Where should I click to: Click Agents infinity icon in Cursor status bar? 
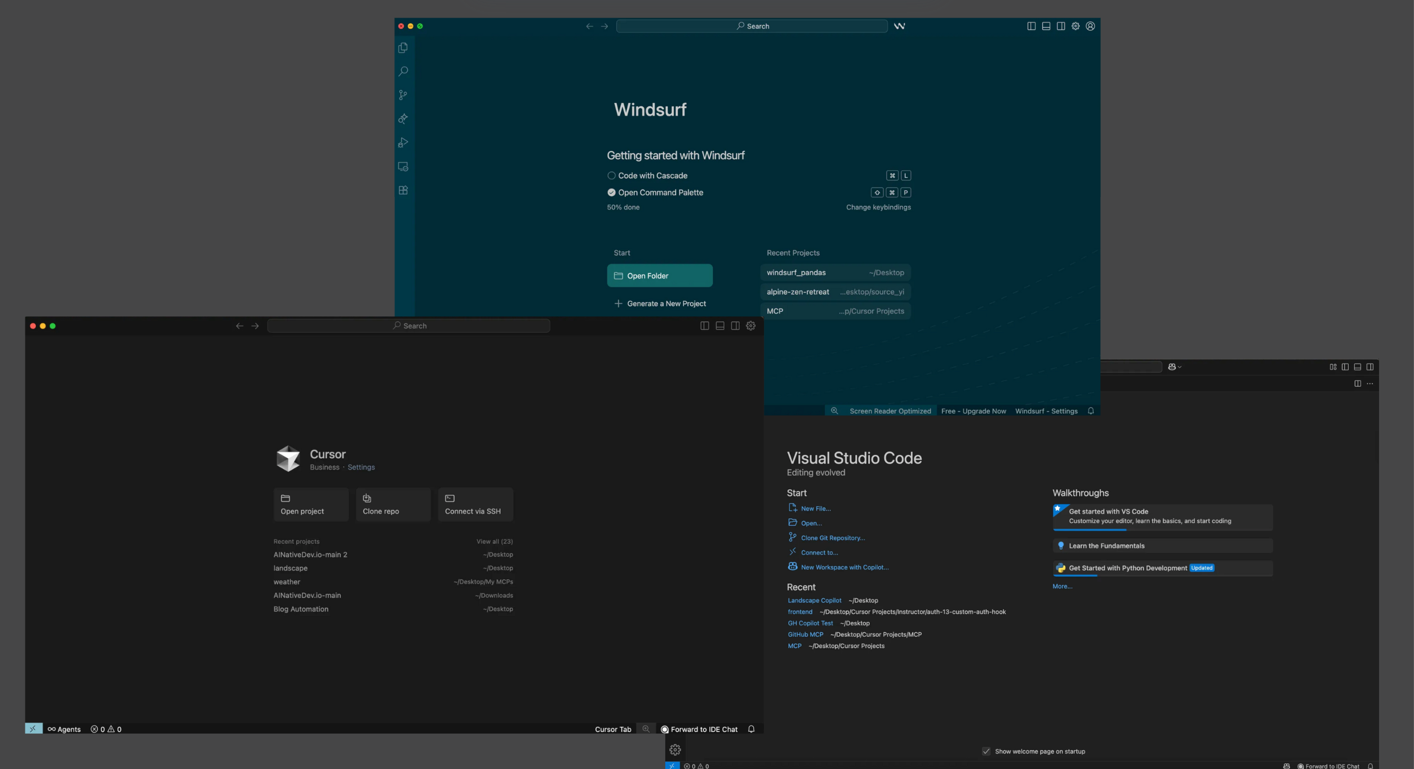52,729
